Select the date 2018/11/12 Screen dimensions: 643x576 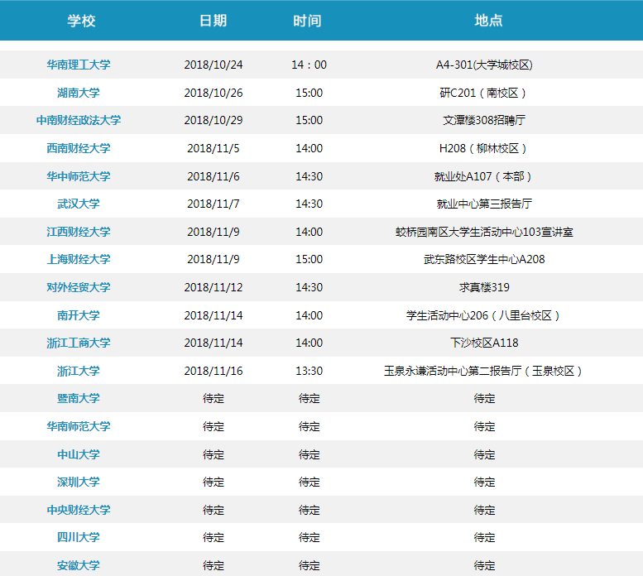coord(214,287)
